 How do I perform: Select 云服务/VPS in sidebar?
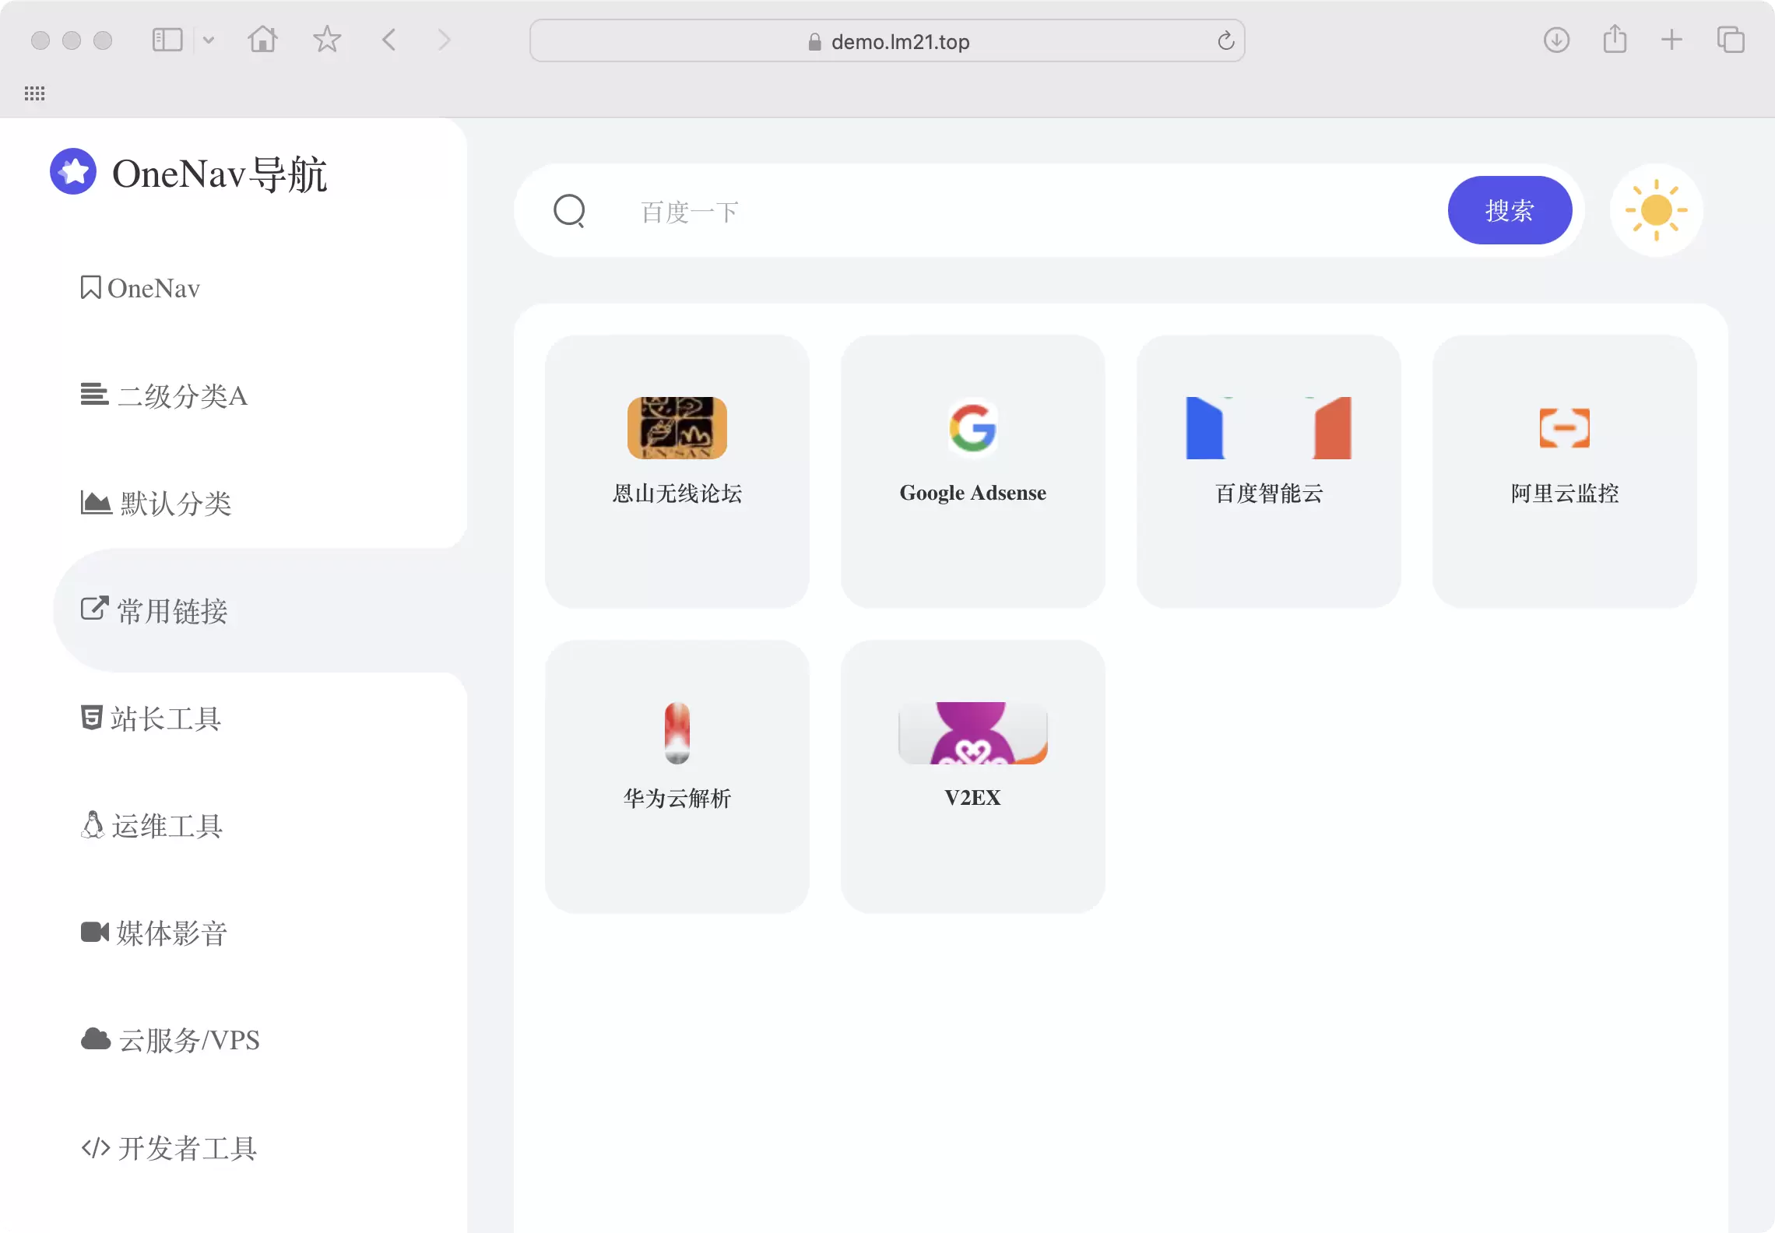pyautogui.click(x=170, y=1041)
